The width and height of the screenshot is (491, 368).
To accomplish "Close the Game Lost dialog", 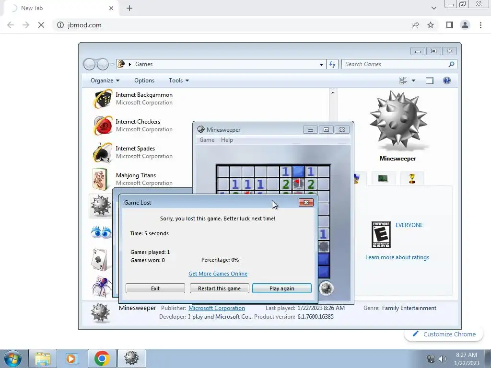I will click(306, 203).
